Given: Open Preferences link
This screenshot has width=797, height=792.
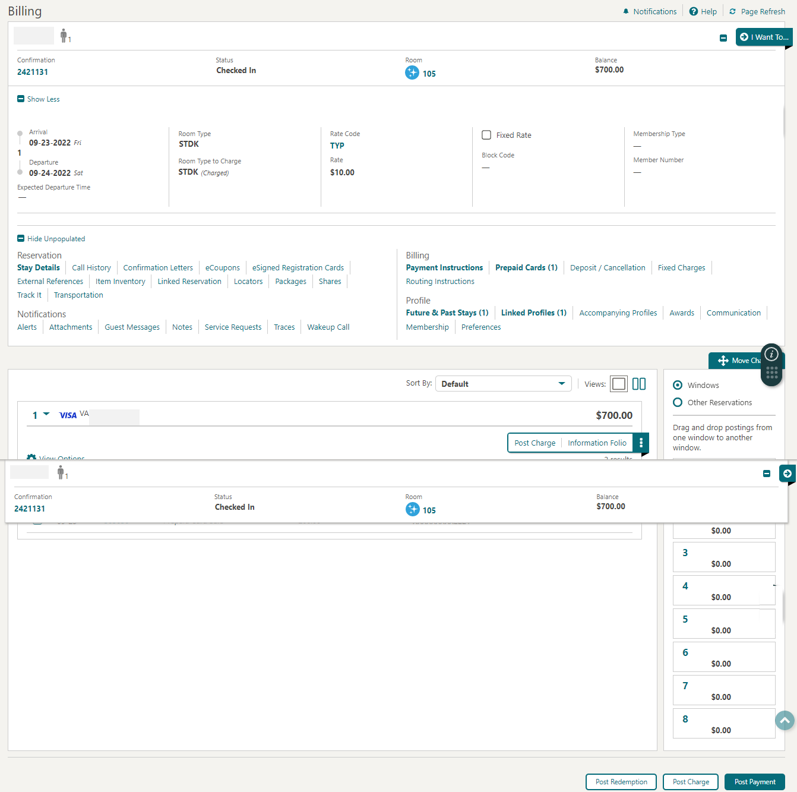Looking at the screenshot, I should (481, 327).
